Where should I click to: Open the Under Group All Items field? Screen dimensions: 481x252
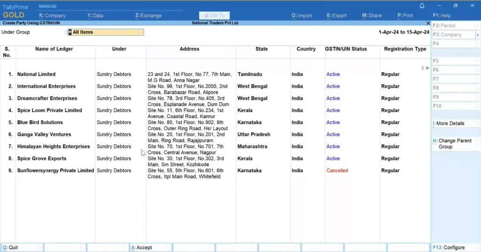click(x=106, y=32)
